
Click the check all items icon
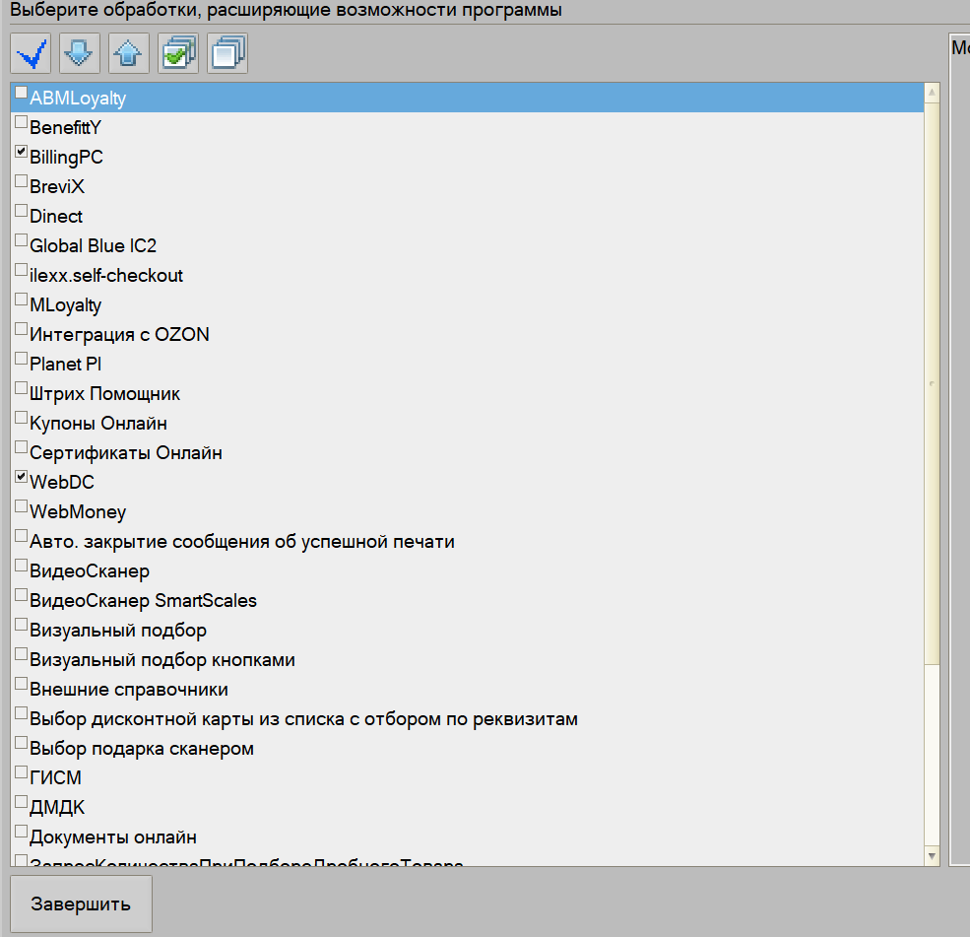pos(178,53)
